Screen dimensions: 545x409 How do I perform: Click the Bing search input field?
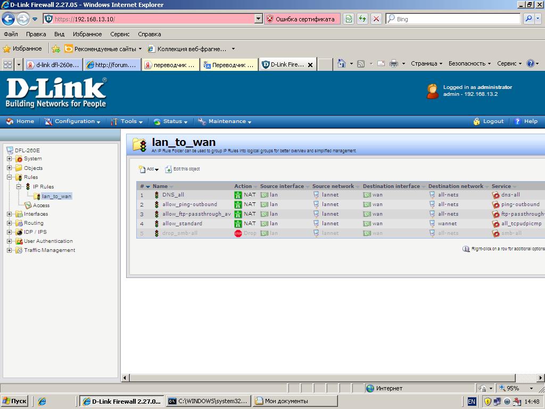coord(453,19)
